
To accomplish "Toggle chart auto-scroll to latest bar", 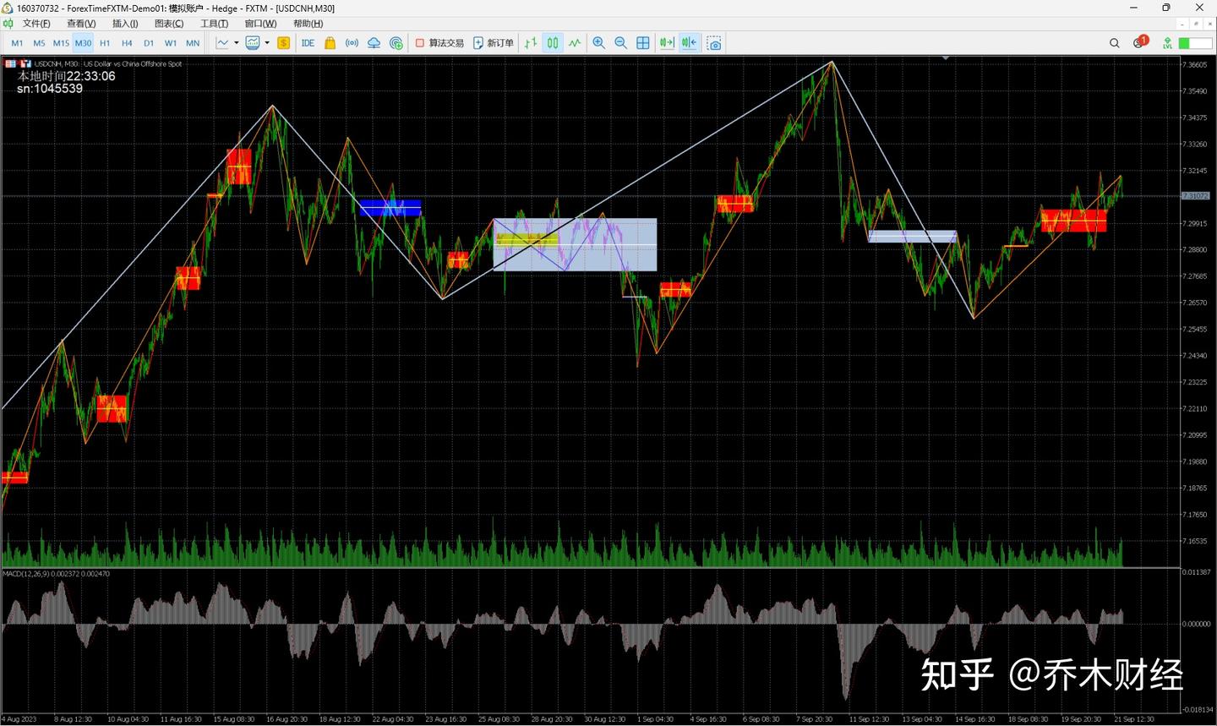I will [667, 43].
